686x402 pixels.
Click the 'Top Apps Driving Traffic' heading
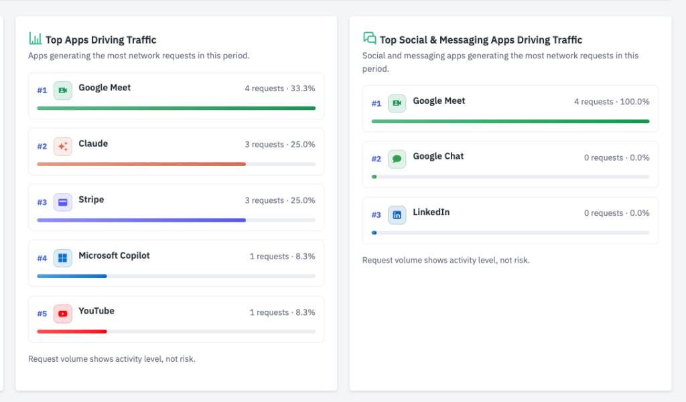pyautogui.click(x=101, y=40)
